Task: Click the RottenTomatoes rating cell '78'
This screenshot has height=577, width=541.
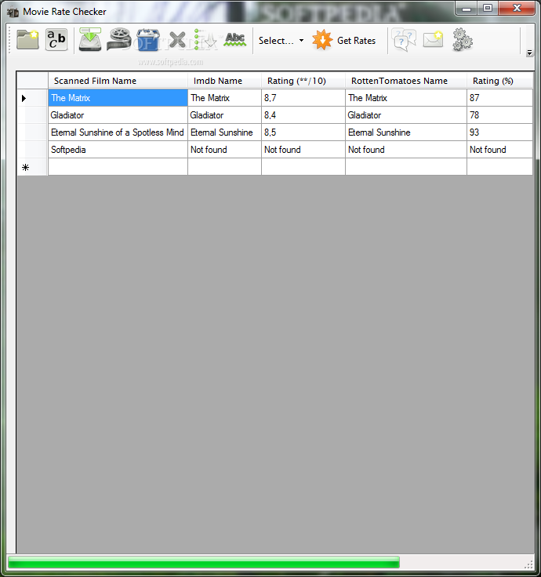Action: (499, 115)
